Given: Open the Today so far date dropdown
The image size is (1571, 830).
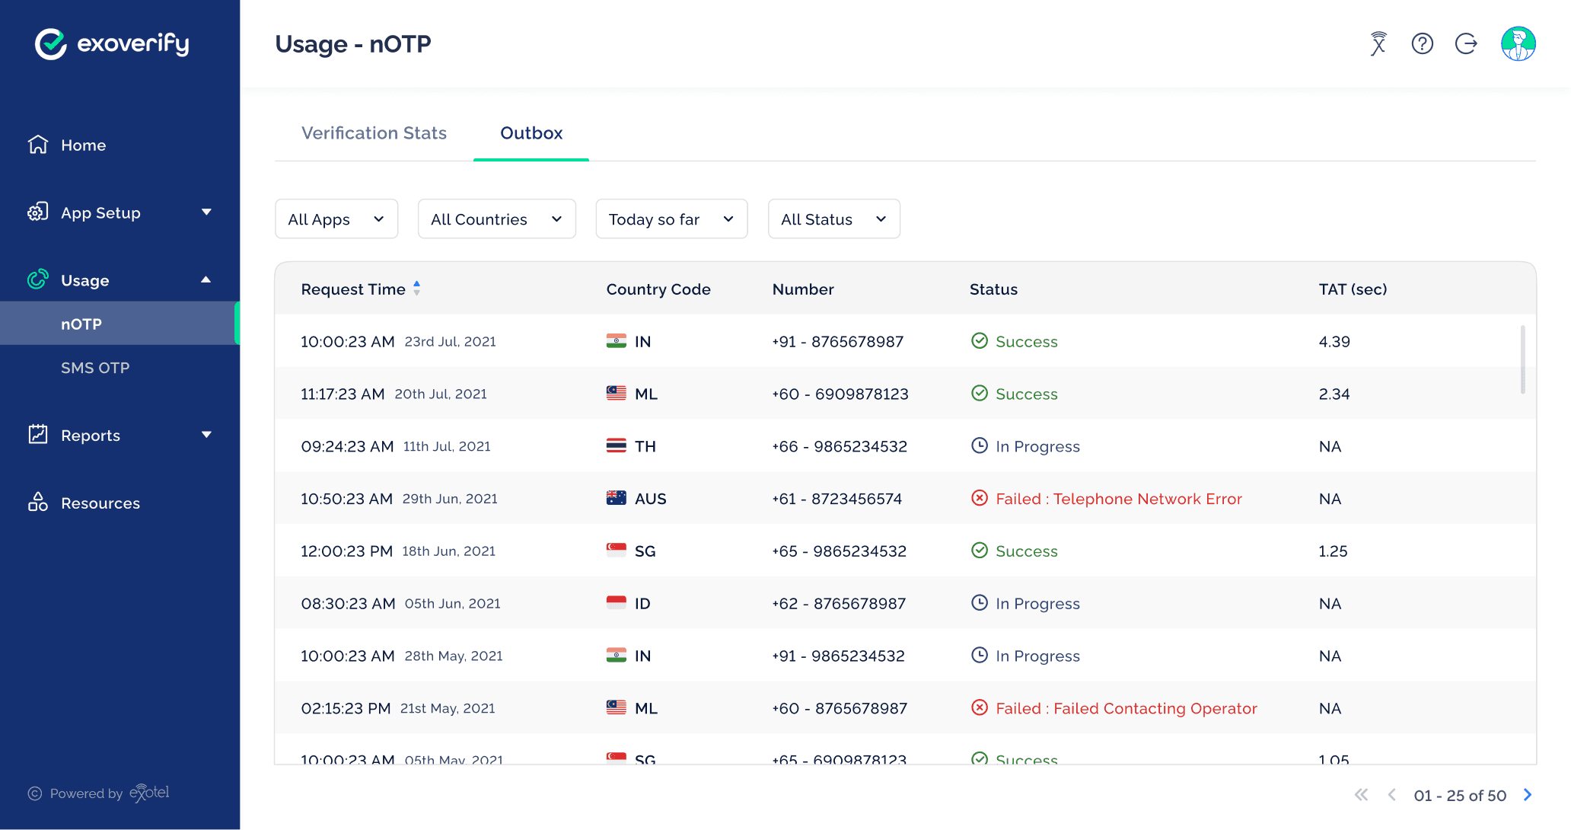Looking at the screenshot, I should [671, 219].
